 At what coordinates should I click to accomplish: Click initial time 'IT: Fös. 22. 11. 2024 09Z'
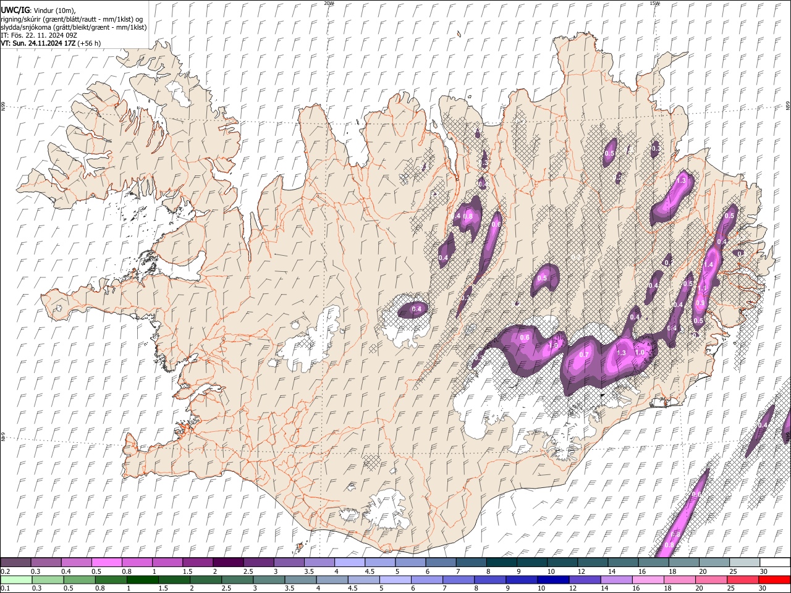pyautogui.click(x=39, y=35)
